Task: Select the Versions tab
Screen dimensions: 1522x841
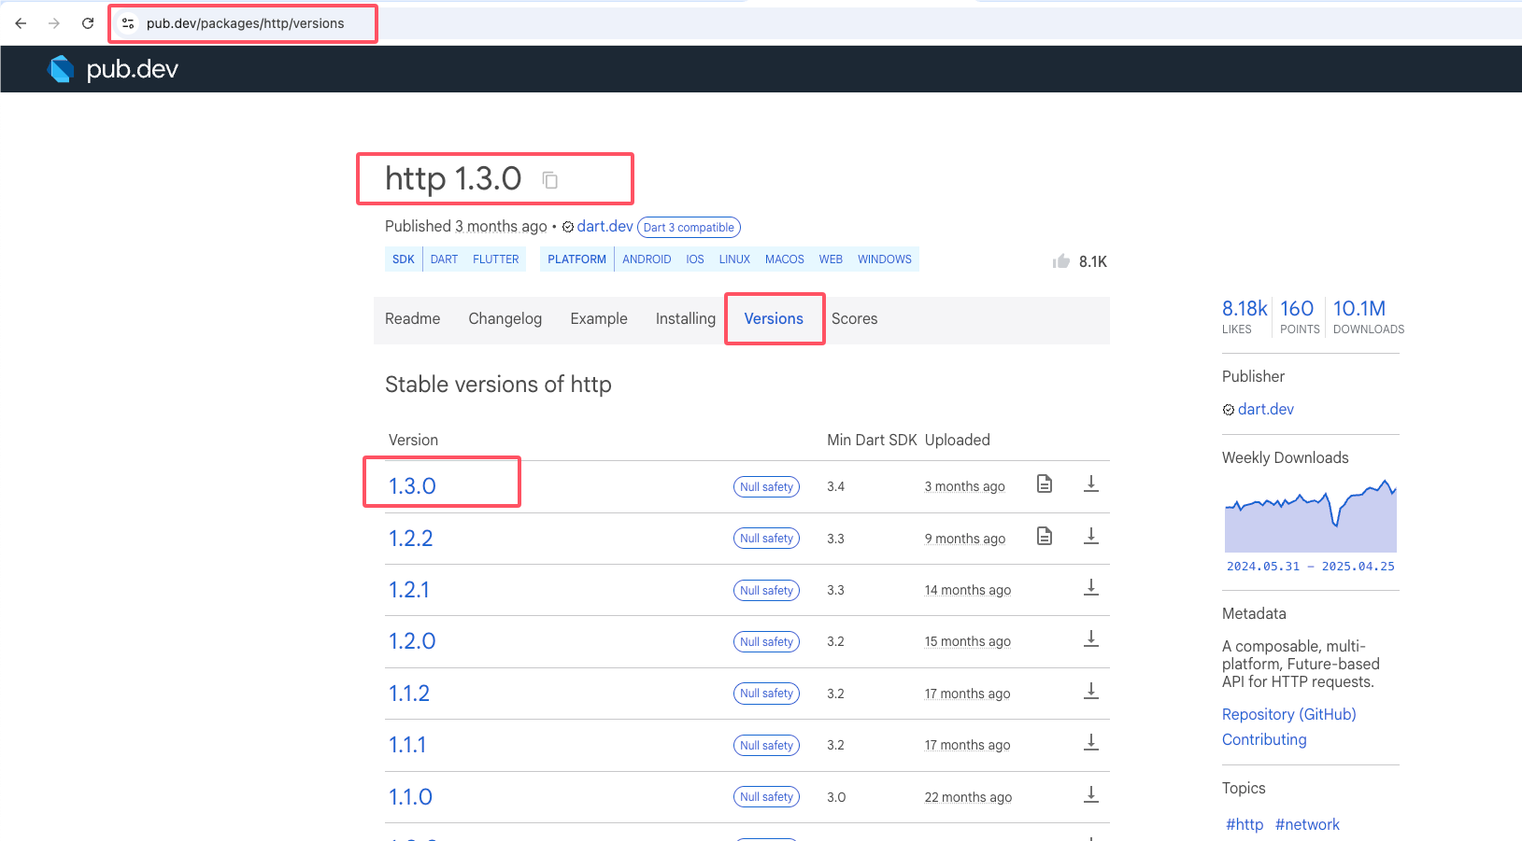Action: pos(774,318)
